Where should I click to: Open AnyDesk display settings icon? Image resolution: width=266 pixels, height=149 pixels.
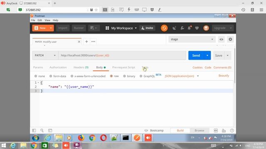click(144, 10)
